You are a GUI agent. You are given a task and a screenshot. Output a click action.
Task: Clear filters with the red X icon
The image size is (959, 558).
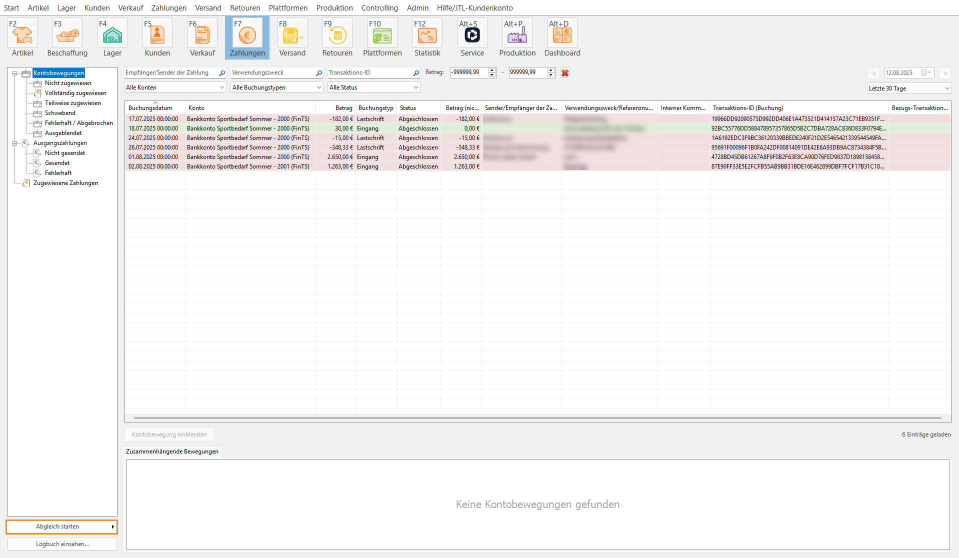565,73
